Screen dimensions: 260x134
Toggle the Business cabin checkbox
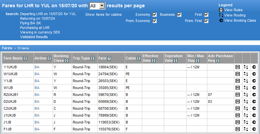pyautogui.click(x=179, y=15)
